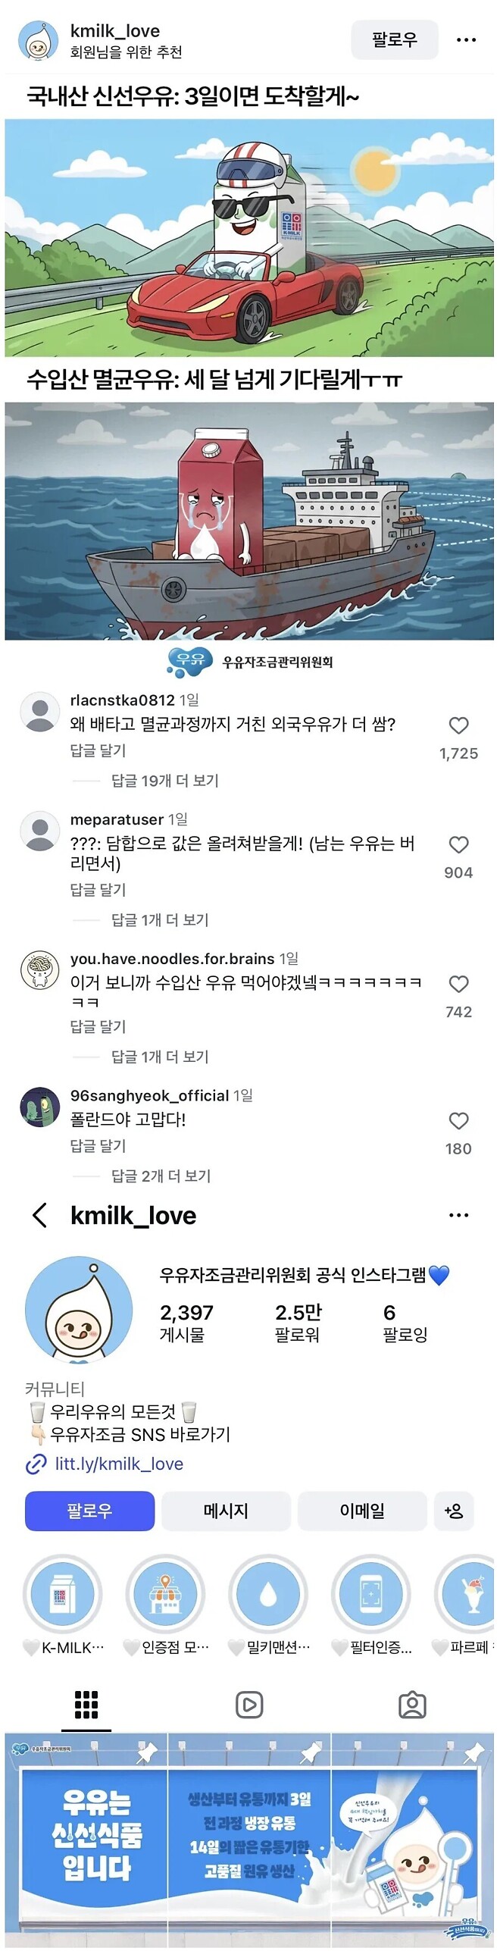Open the 인증점 story highlight
500x1951 pixels.
click(165, 1595)
